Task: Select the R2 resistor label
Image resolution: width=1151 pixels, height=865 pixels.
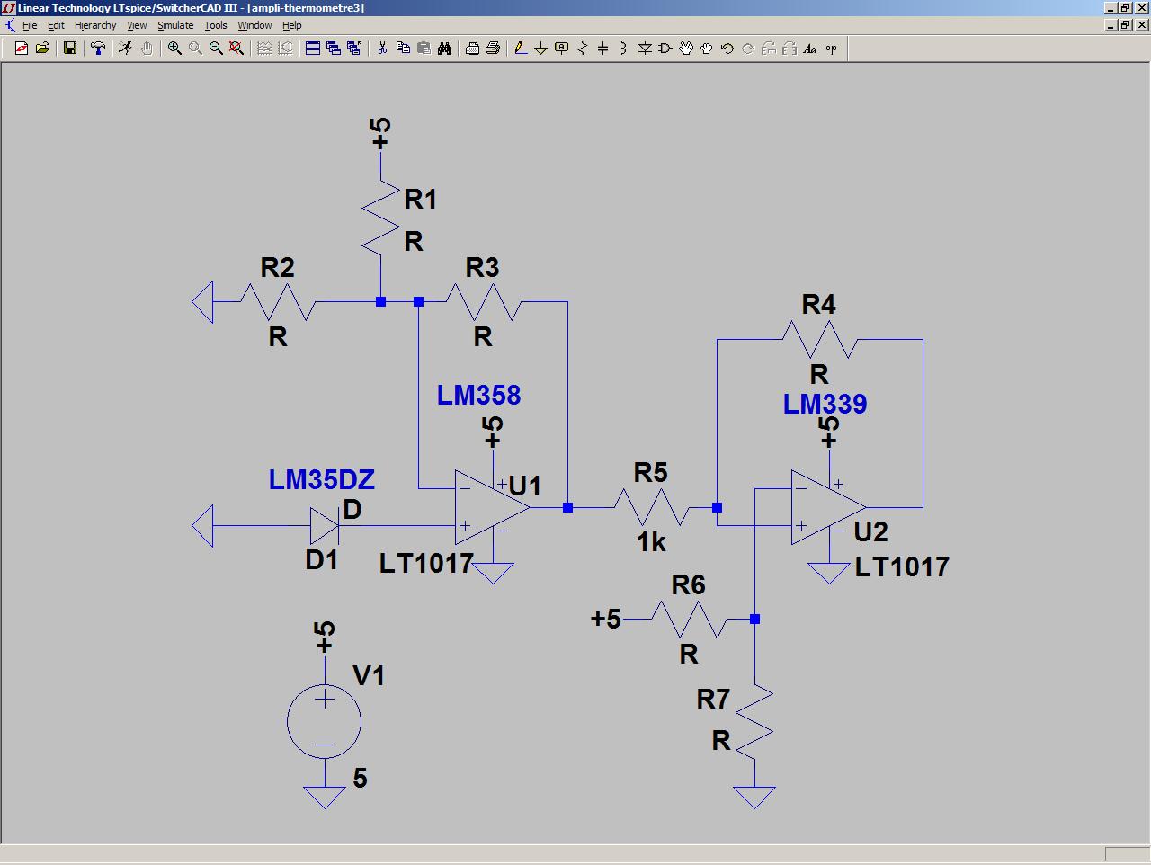Action: coord(278,268)
